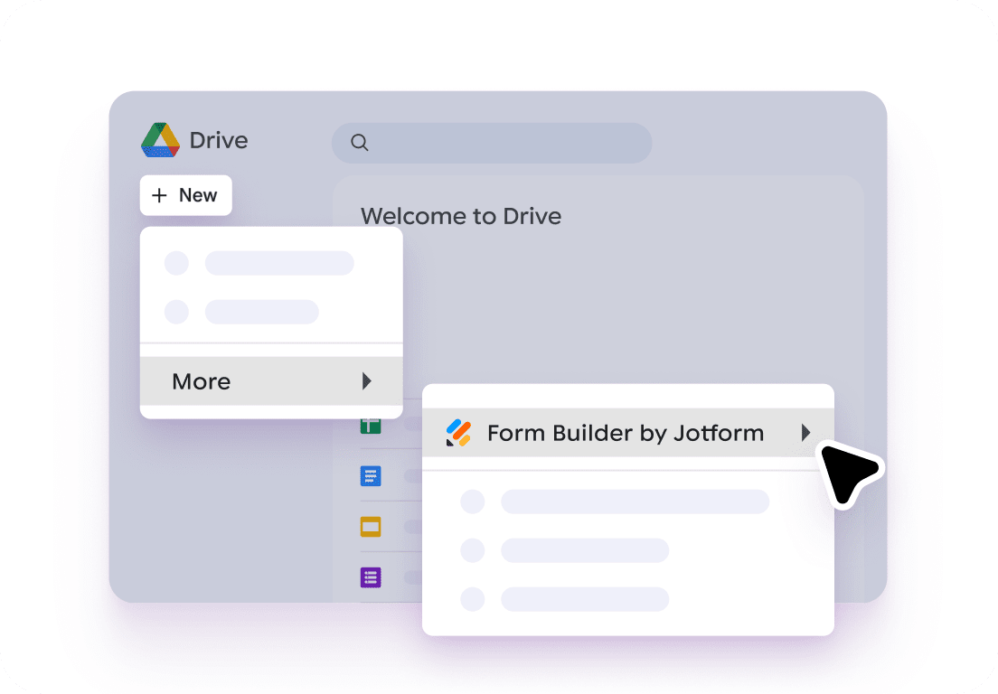Select the purple Google Forms icon
The height and width of the screenshot is (694, 998).
tap(371, 577)
